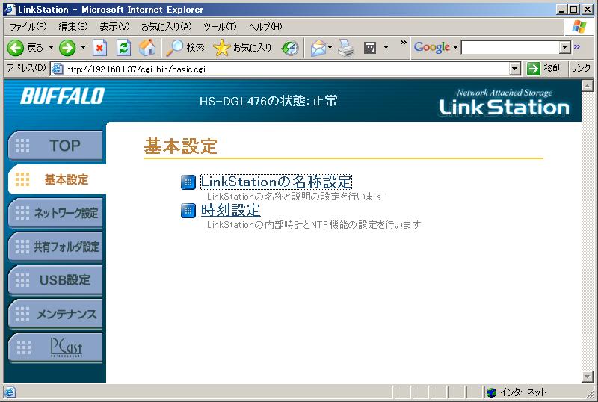Open the back button history dropdown arrow
This screenshot has height=402, width=598.
pyautogui.click(x=51, y=48)
